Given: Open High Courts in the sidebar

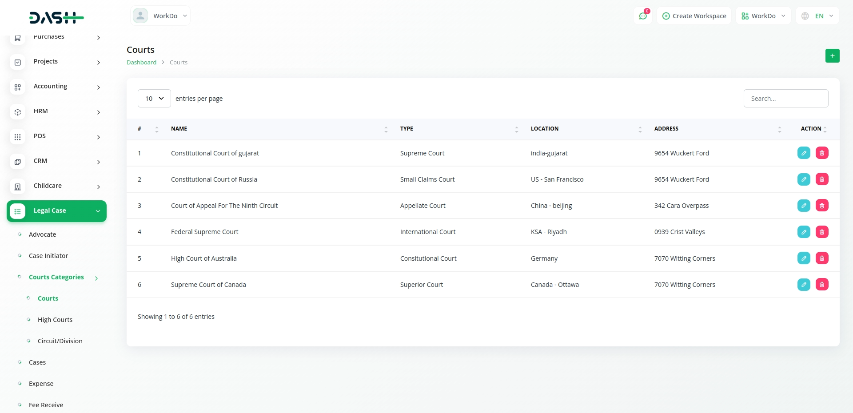Looking at the screenshot, I should coord(55,320).
